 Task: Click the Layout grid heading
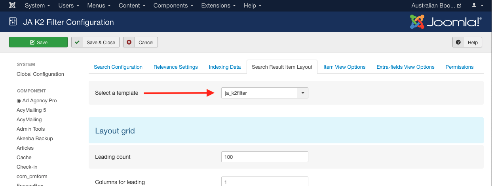tap(115, 131)
